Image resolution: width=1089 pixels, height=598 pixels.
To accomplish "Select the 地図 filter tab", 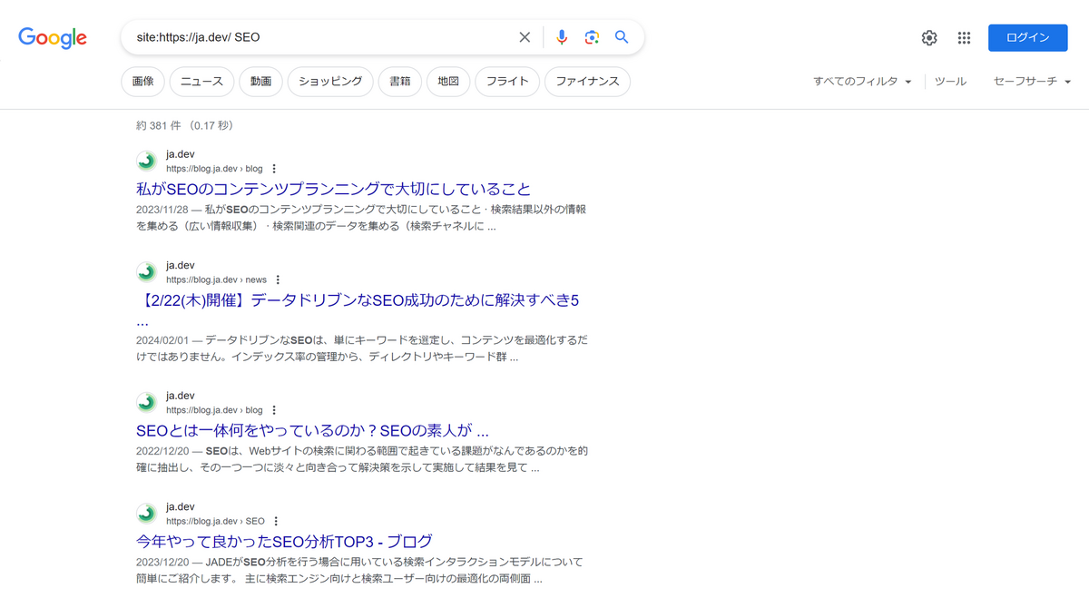I will 448,82.
